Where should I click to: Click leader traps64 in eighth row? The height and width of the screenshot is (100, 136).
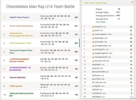click(x=44, y=76)
